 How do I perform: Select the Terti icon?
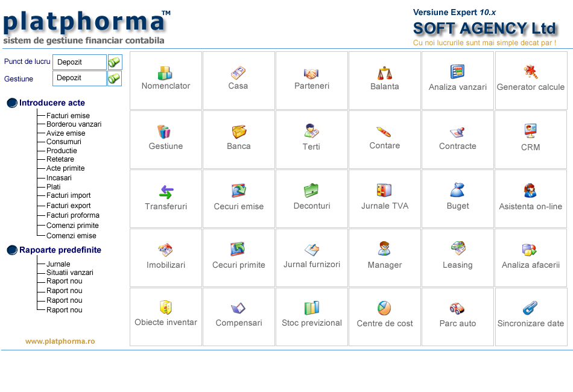[x=311, y=131]
